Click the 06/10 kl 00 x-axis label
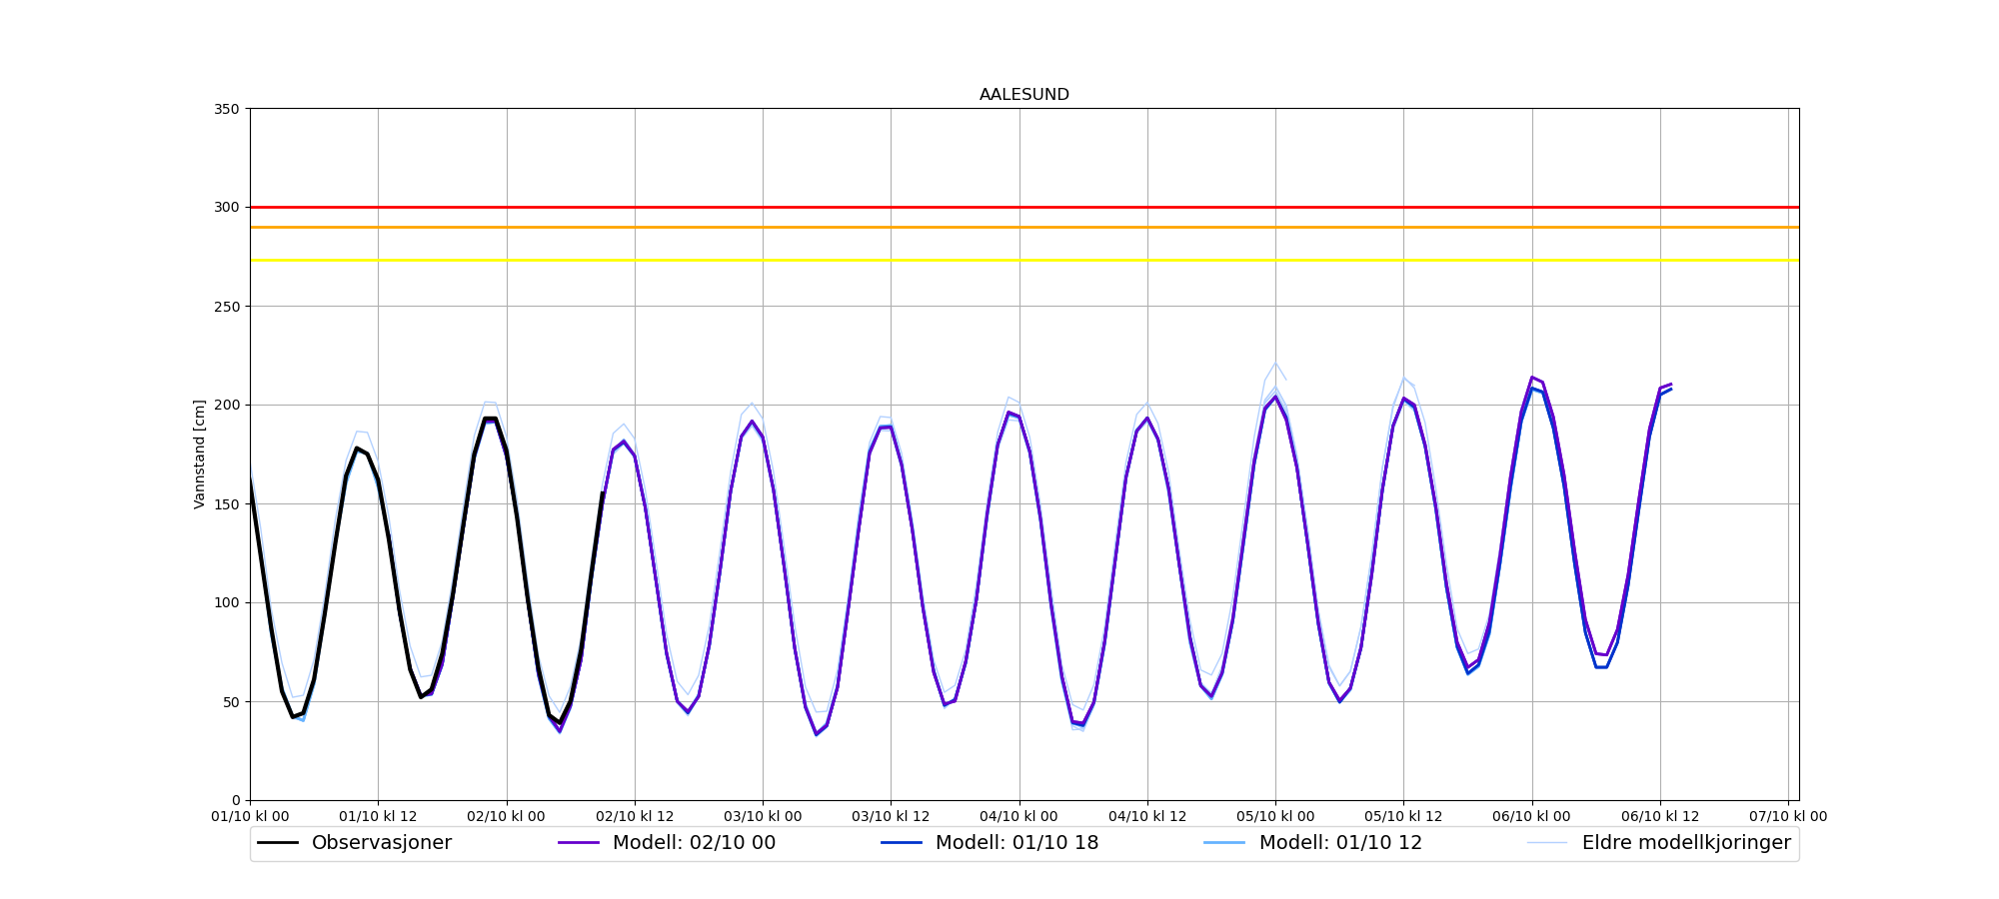The height and width of the screenshot is (899, 1999). tap(1532, 817)
